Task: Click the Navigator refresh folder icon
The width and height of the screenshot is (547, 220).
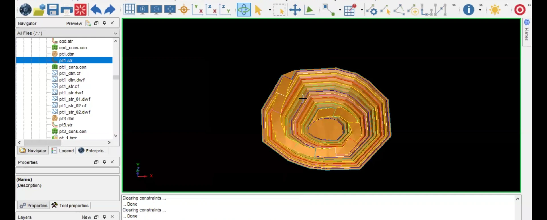Action: [x=88, y=23]
